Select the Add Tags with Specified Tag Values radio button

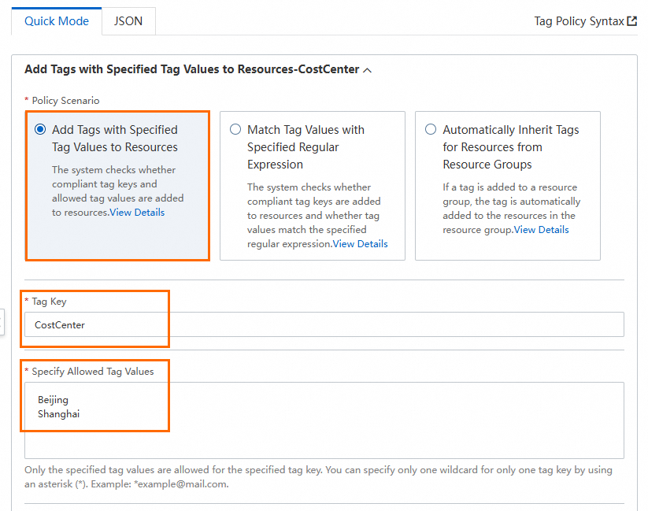tap(40, 130)
